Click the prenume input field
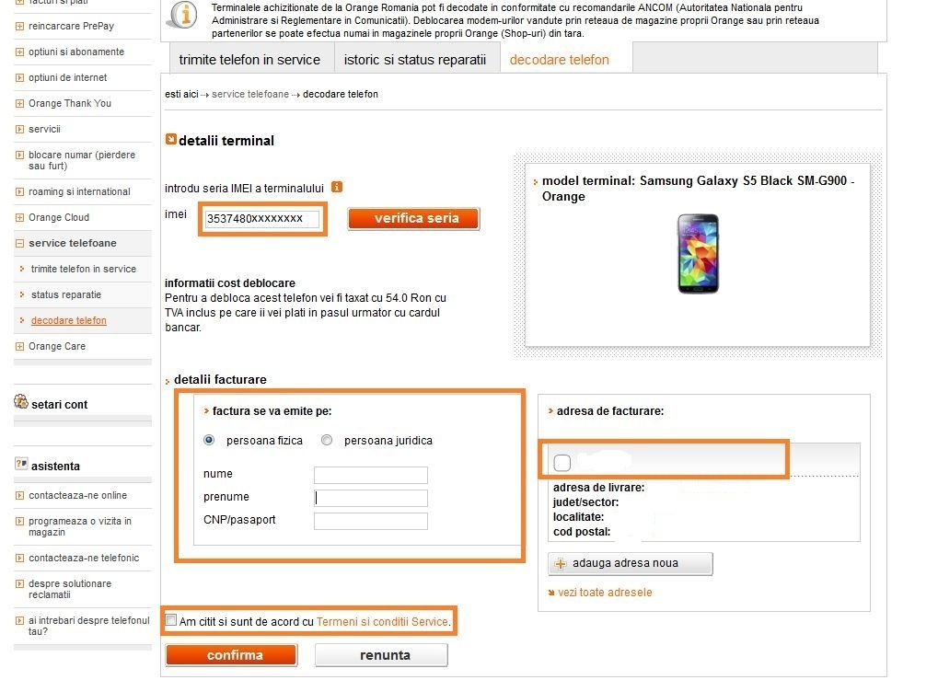Viewport: 938px width, 680px height. [x=371, y=498]
